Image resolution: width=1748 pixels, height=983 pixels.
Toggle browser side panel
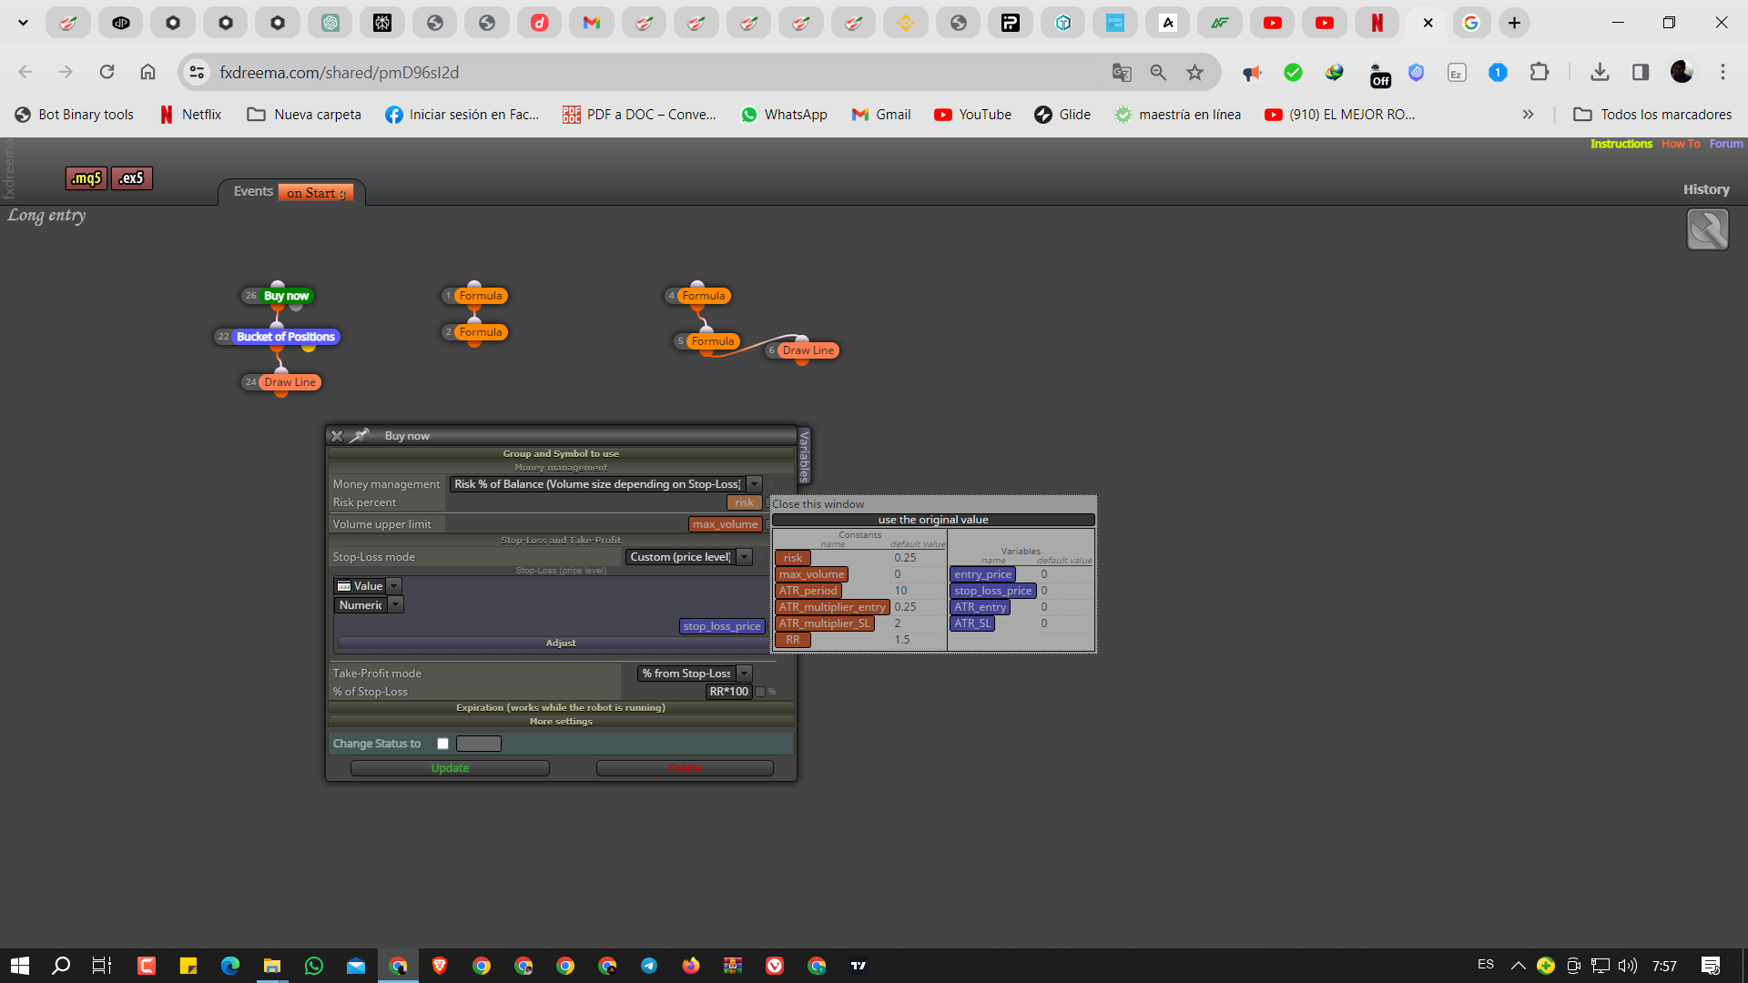(1641, 72)
